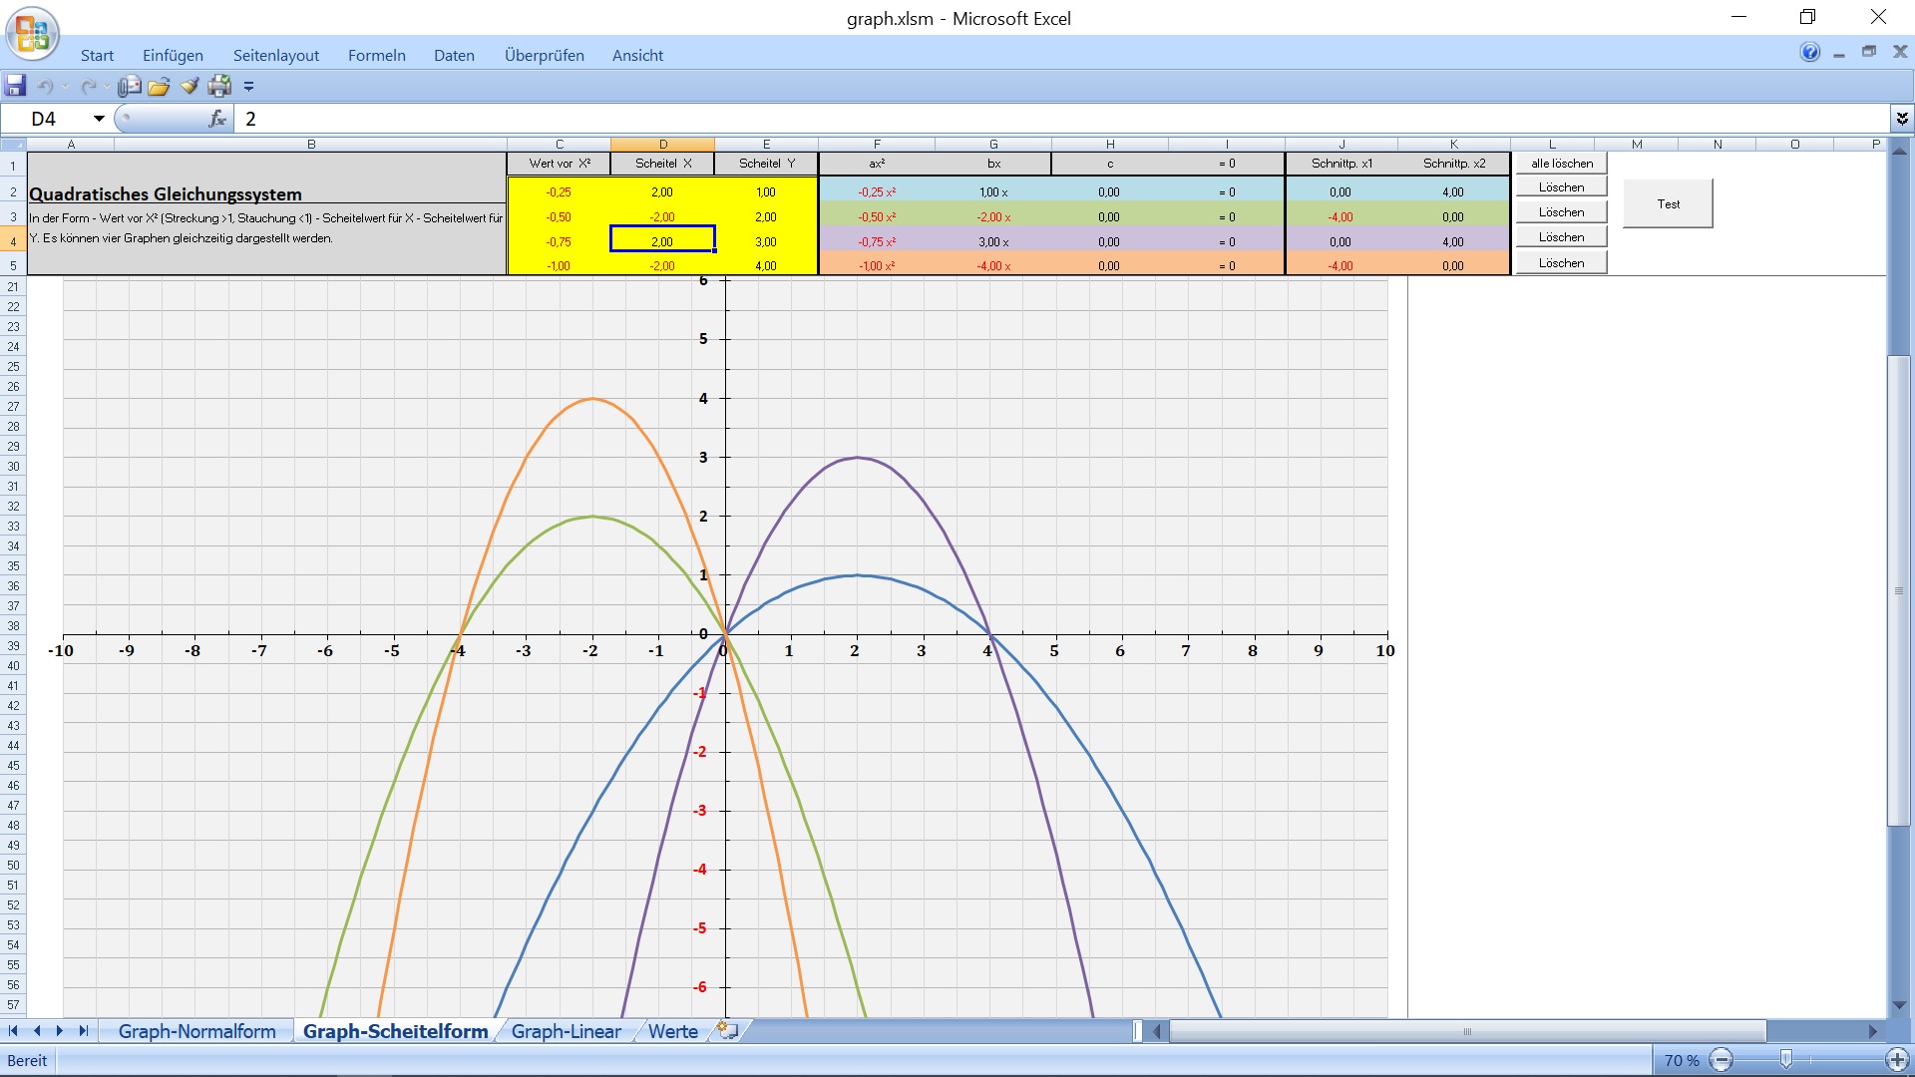The image size is (1915, 1077).
Task: Open the Excel help question mark
Action: click(x=1809, y=53)
